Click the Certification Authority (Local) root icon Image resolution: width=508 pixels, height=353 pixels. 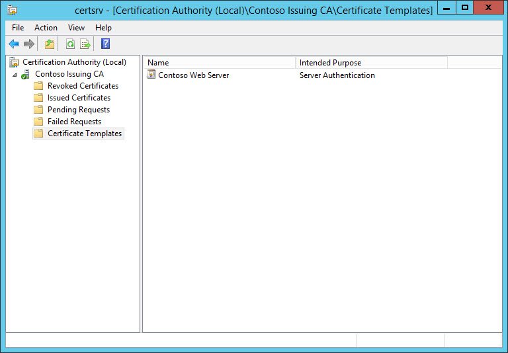tap(15, 62)
